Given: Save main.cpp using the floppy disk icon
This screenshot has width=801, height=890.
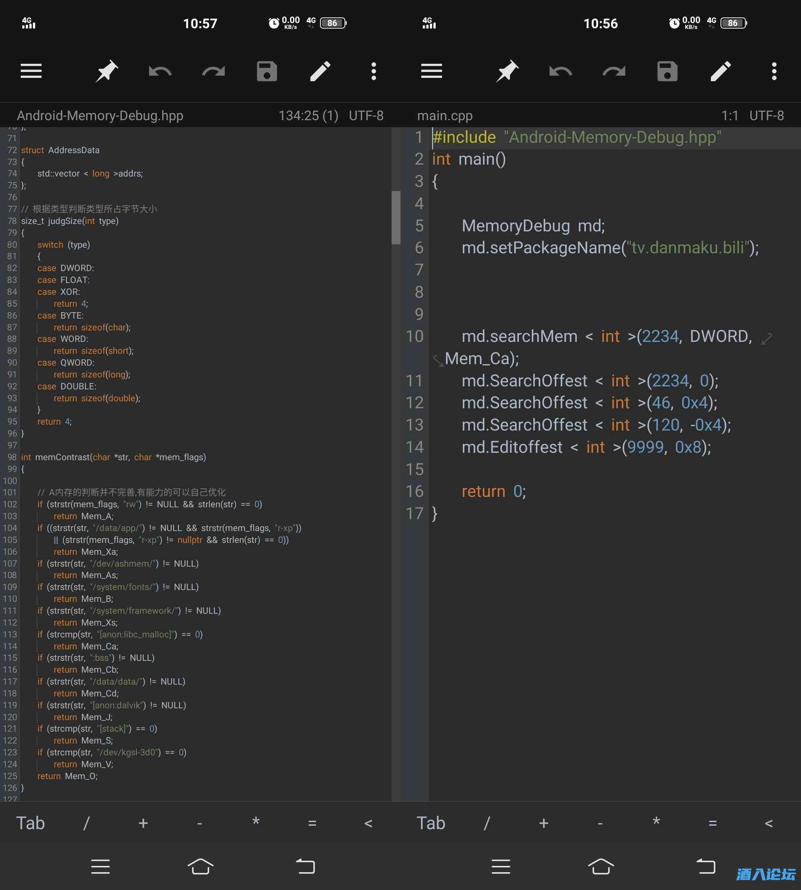Looking at the screenshot, I should 667,71.
